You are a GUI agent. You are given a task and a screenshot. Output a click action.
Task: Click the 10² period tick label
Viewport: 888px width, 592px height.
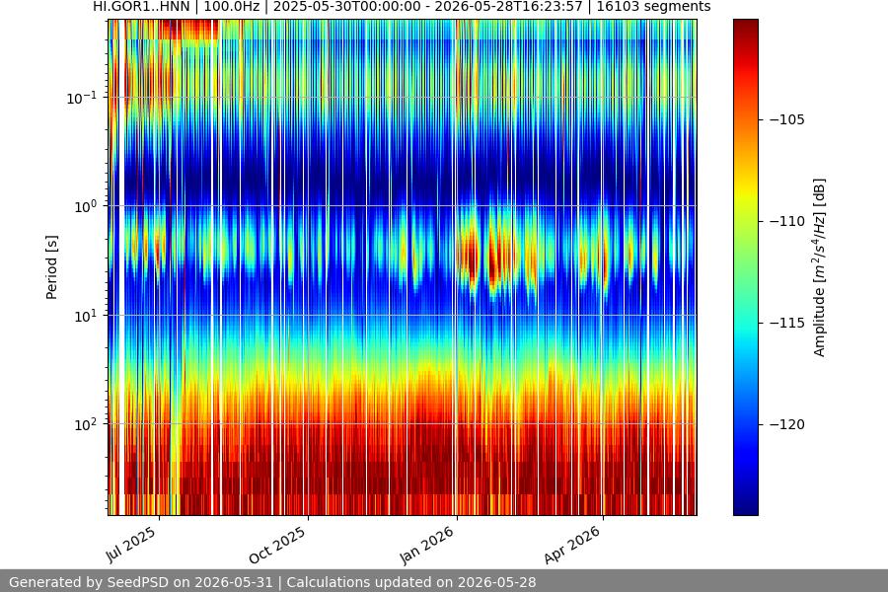pos(85,424)
